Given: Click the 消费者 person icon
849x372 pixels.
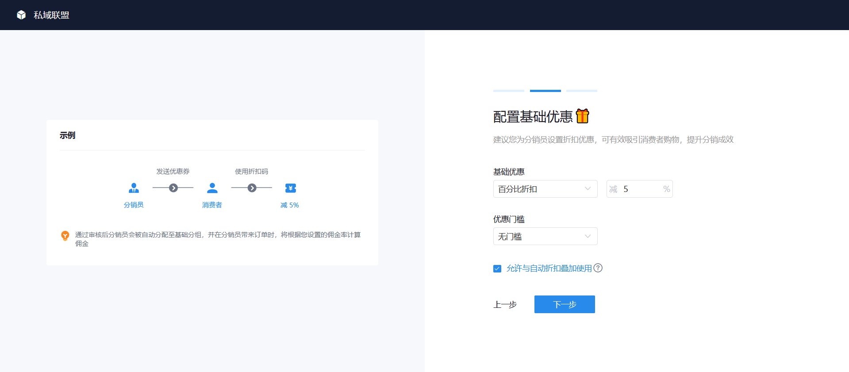Looking at the screenshot, I should click(x=212, y=188).
